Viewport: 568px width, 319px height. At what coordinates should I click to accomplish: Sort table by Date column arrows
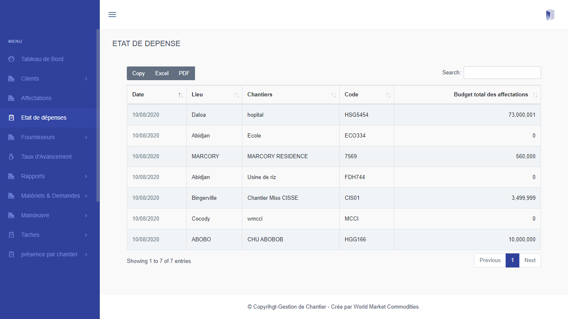pyautogui.click(x=180, y=95)
